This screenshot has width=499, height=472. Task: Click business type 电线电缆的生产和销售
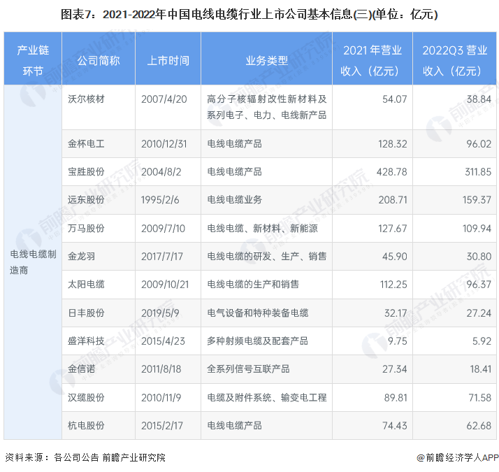(x=253, y=284)
